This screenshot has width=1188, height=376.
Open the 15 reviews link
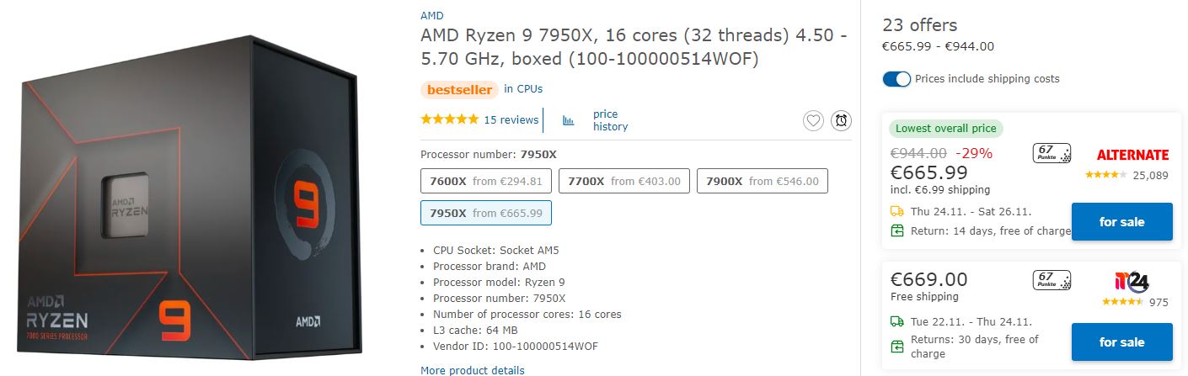click(511, 119)
